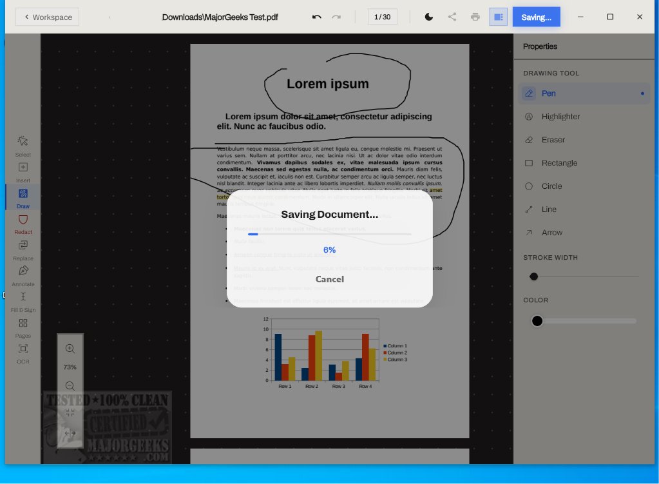Launch the OCR tool
659x484 pixels.
click(23, 354)
